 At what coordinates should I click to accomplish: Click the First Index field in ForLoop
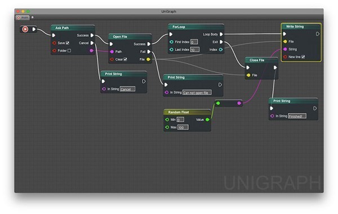click(194, 42)
